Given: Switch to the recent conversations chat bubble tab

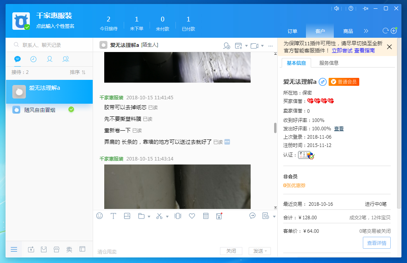Looking at the screenshot, I should 18,59.
